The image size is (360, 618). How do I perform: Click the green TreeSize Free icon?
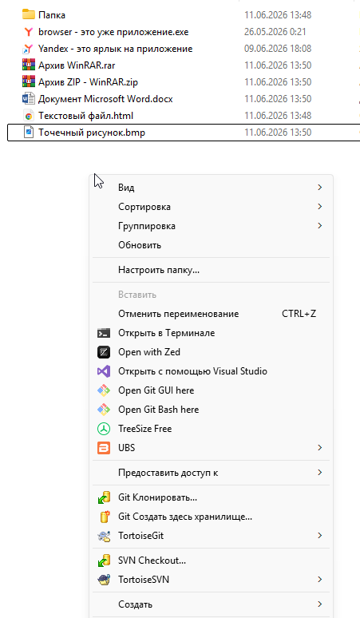pyautogui.click(x=104, y=429)
